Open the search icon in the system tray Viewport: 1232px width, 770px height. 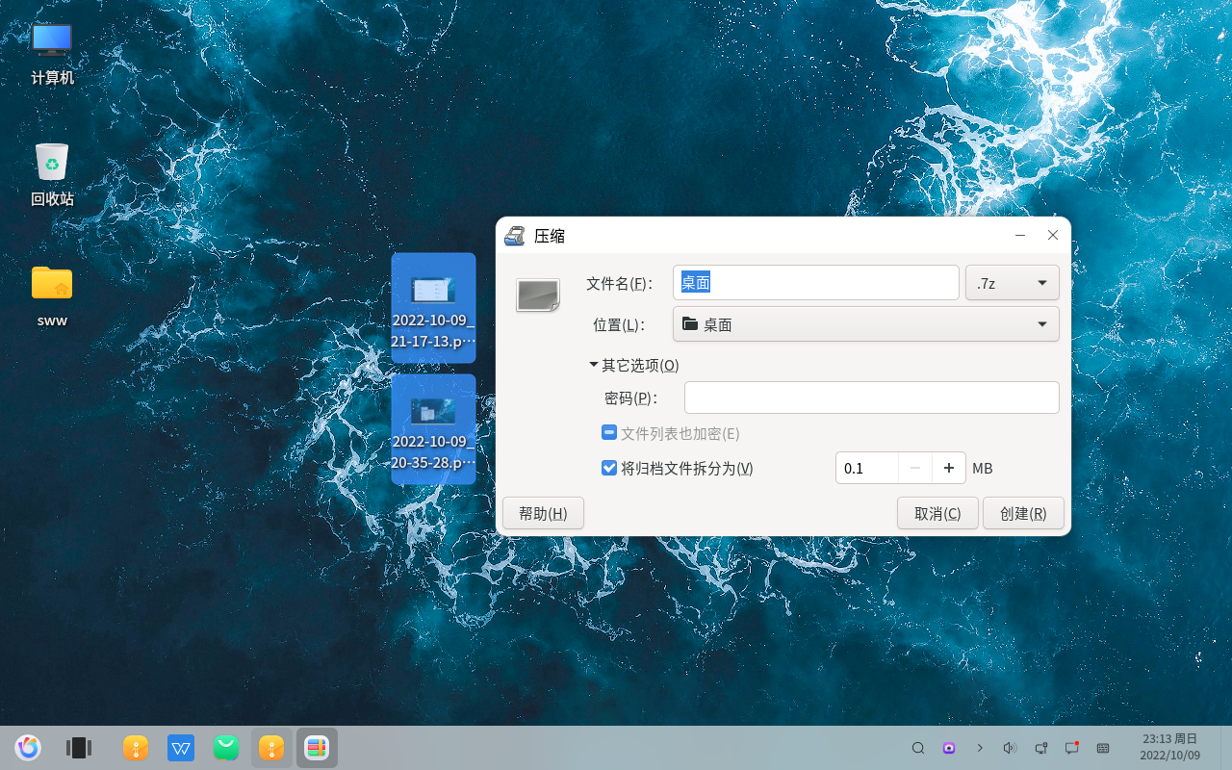pyautogui.click(x=918, y=748)
